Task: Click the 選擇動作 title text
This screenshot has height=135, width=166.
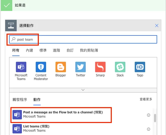Action: coord(26,26)
